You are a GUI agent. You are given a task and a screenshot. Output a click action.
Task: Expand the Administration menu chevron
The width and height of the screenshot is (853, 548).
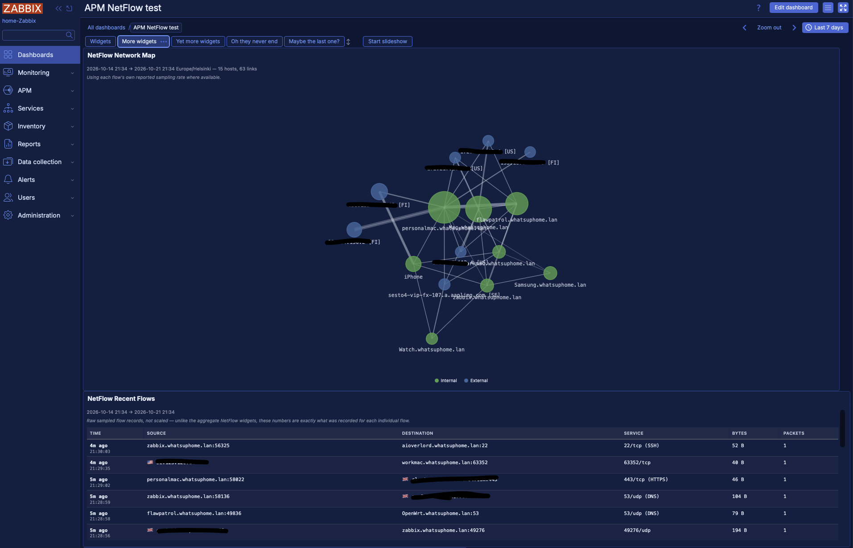point(72,216)
